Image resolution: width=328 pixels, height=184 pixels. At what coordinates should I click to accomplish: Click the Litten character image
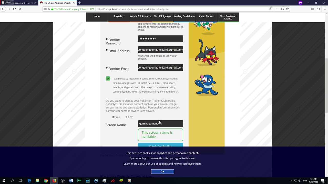[207, 52]
